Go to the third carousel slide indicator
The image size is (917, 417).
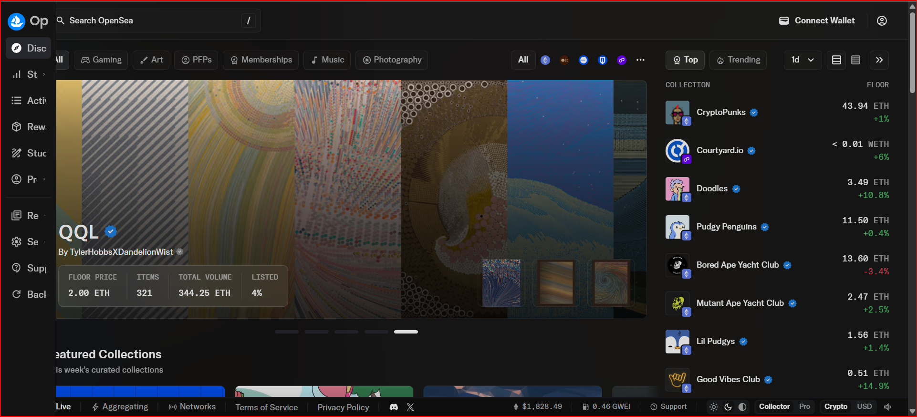pos(346,332)
